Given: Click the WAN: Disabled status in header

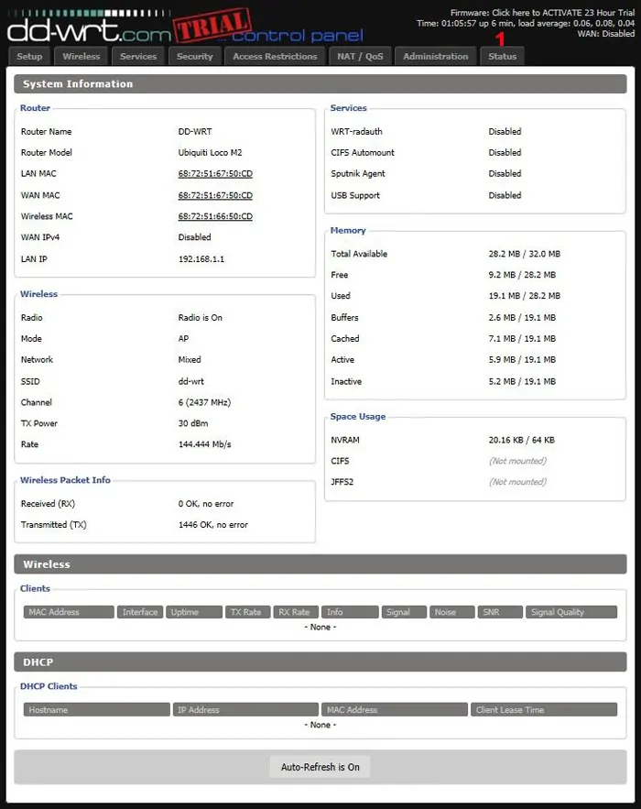Looking at the screenshot, I should tap(606, 34).
